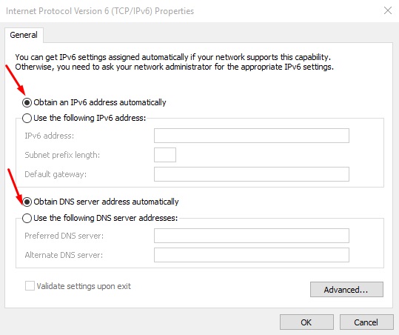Click the IPv6 settings description paragraph

click(174, 62)
